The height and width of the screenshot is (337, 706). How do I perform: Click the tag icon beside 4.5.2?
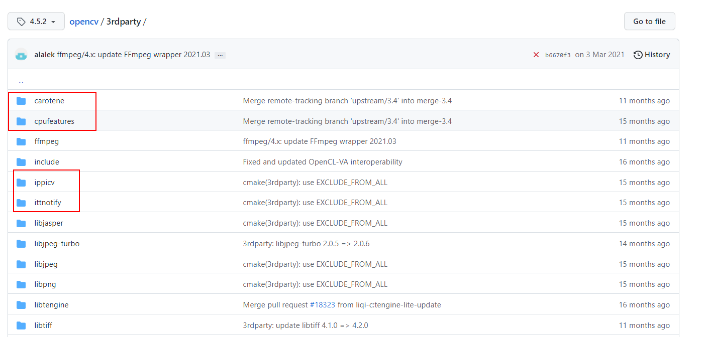click(21, 22)
